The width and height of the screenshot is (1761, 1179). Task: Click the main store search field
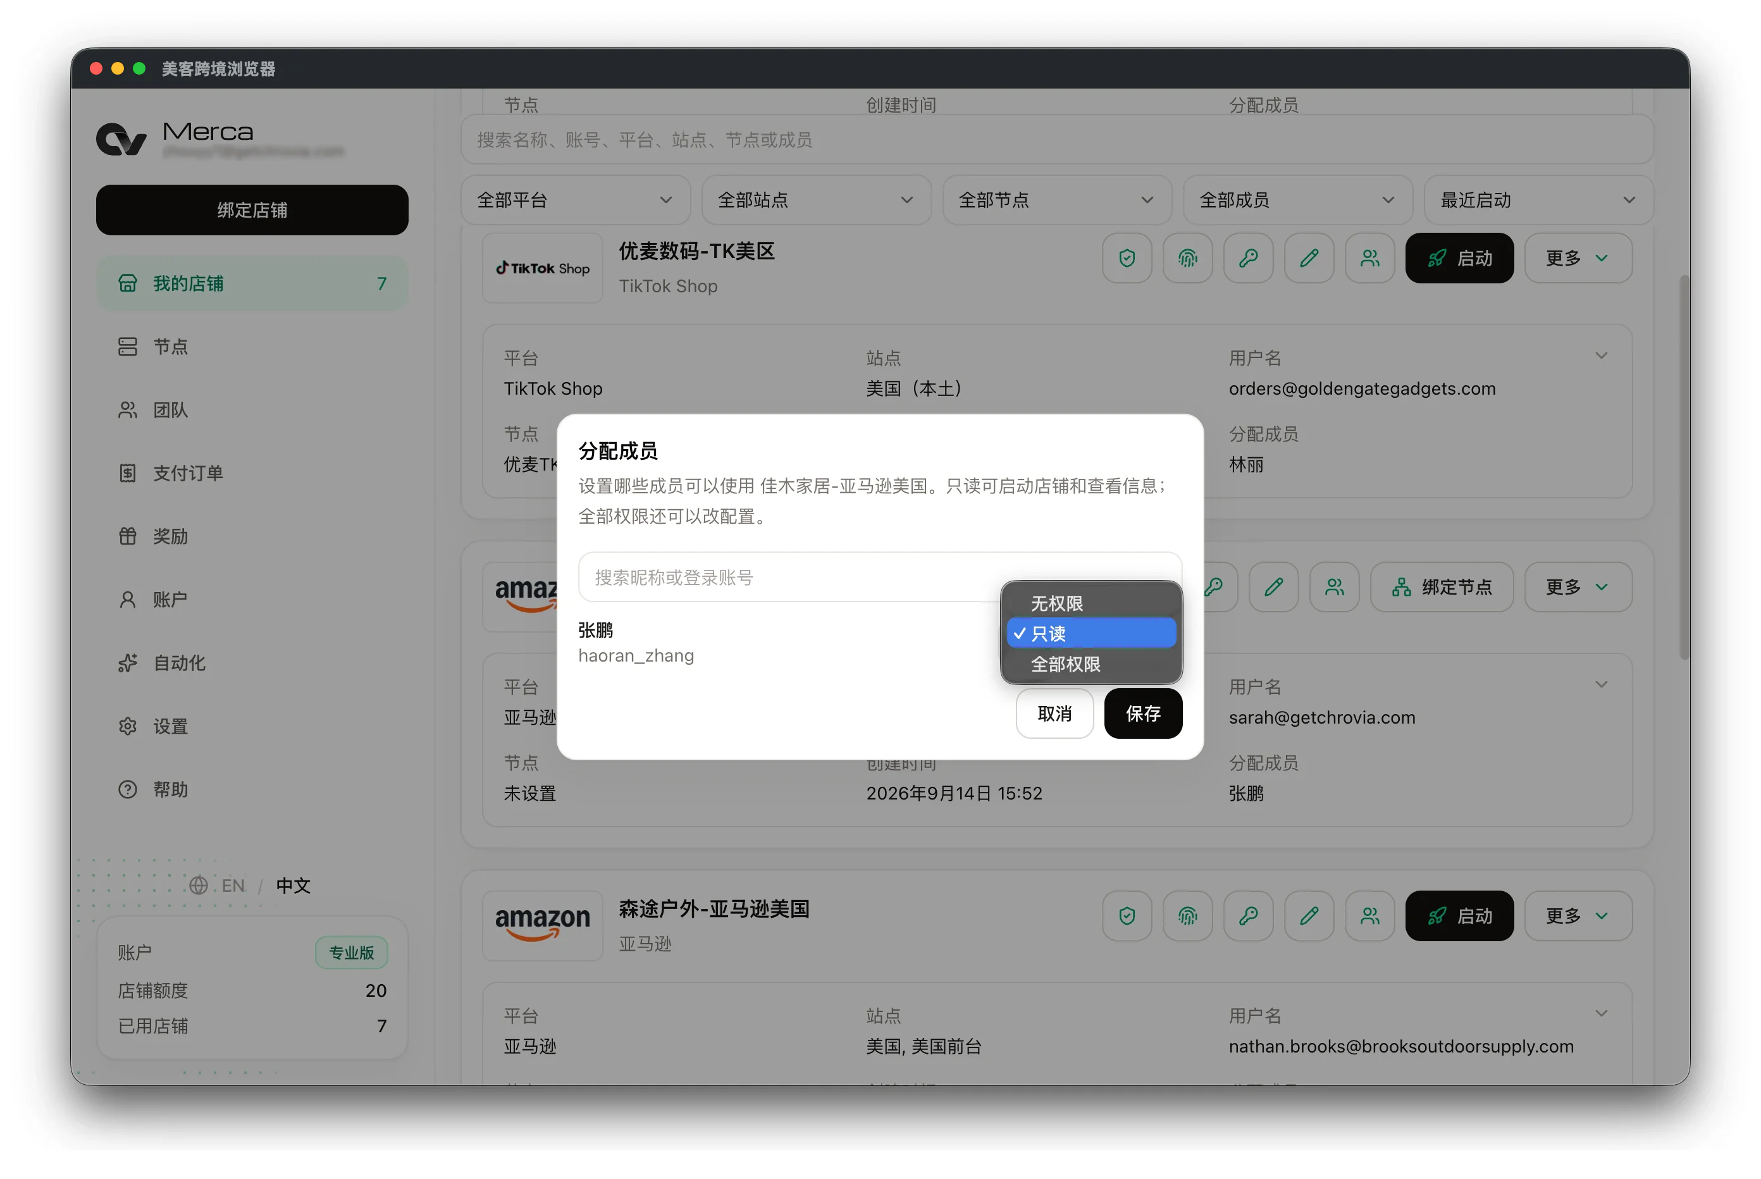pyautogui.click(x=1056, y=140)
